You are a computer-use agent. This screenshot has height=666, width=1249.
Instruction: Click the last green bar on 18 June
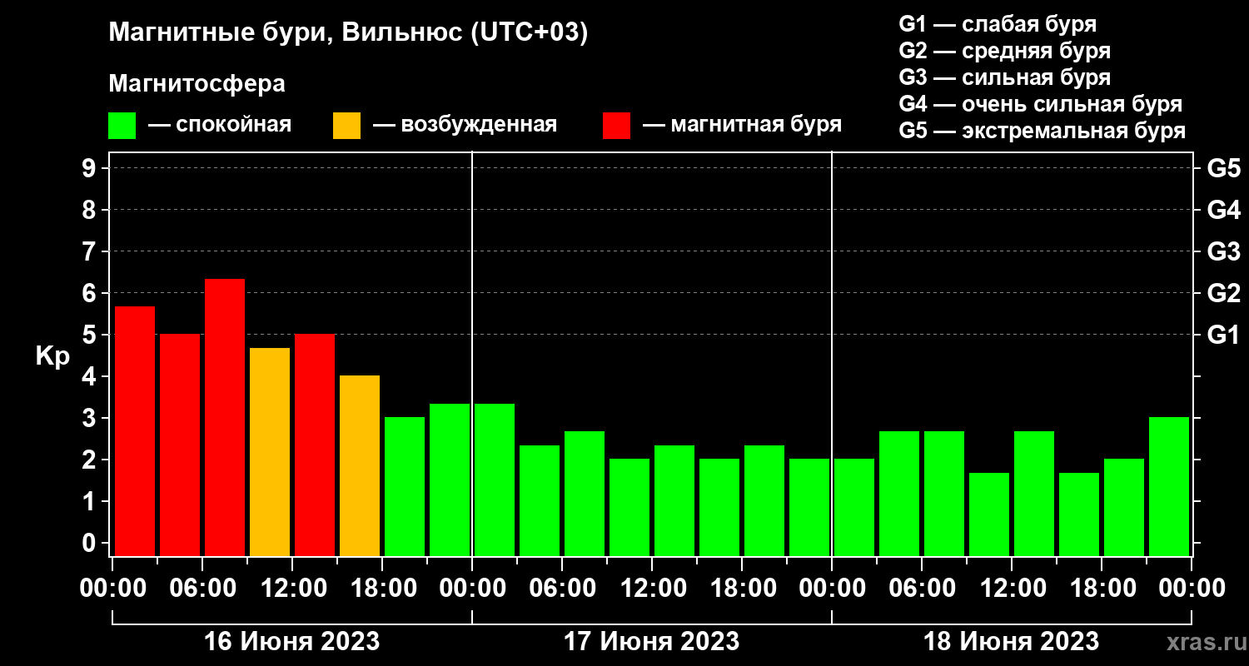1169,486
